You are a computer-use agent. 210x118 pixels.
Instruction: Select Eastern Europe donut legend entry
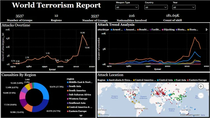point(77,111)
